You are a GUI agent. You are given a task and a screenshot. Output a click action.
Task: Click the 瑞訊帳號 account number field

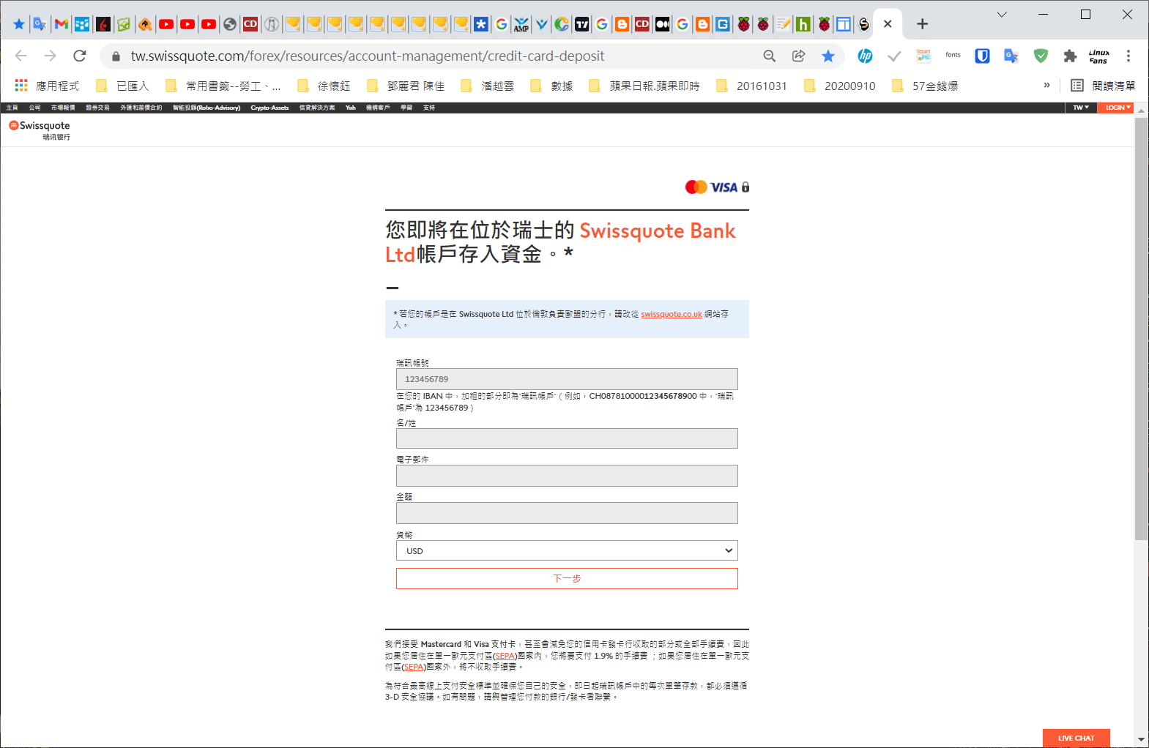(x=567, y=379)
